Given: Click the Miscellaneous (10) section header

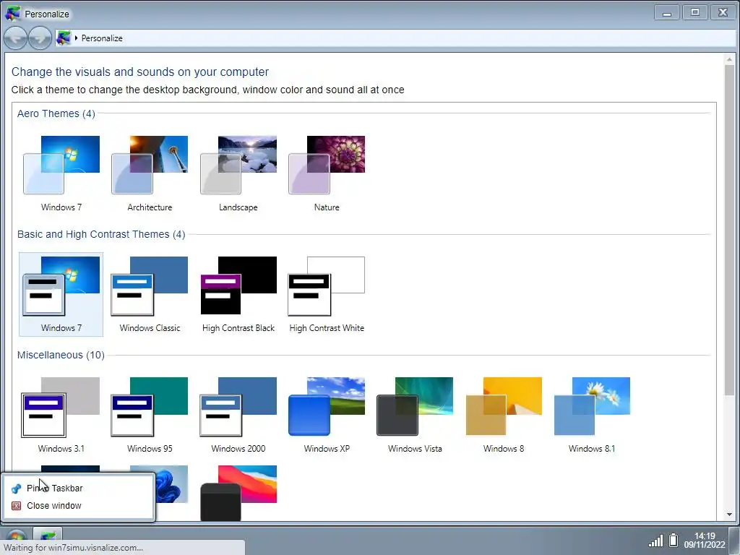Looking at the screenshot, I should (x=61, y=355).
